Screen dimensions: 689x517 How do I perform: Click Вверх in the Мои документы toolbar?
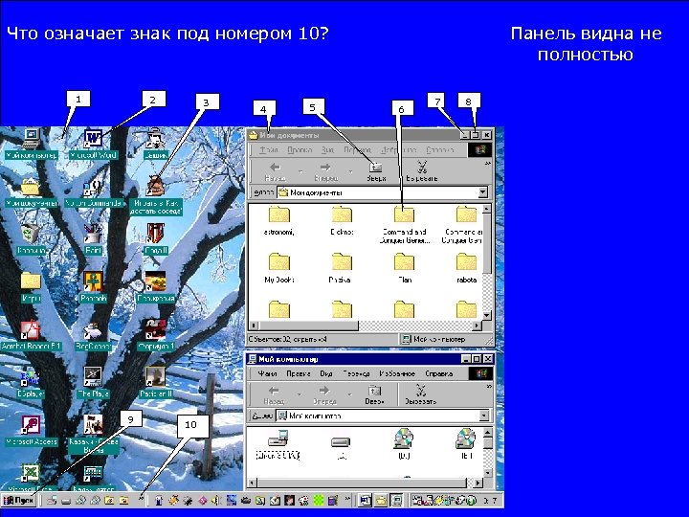376,171
